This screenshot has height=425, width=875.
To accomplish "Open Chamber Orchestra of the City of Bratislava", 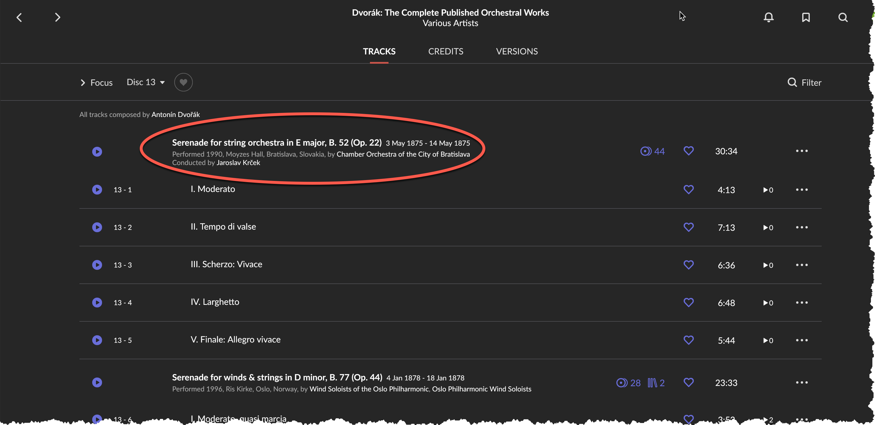I will coord(403,154).
